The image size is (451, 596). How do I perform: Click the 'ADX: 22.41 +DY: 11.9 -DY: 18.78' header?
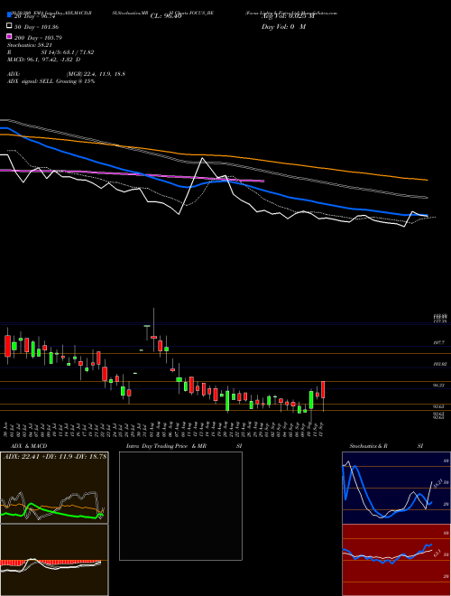55,457
